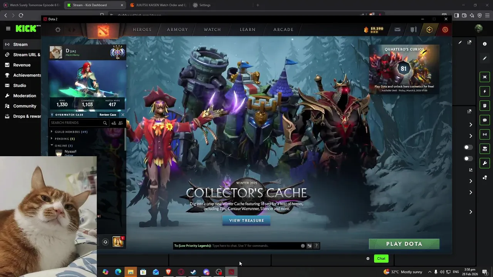
Task: Open shield and sword battle pass icon
Action: 414,30
